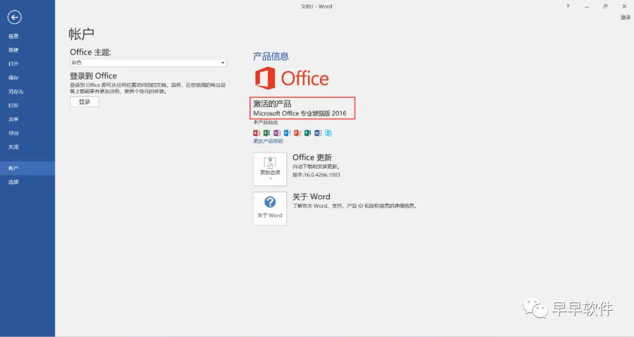The image size is (634, 337).
Task: Select 打印 (Print) in the sidebar
Action: click(14, 105)
